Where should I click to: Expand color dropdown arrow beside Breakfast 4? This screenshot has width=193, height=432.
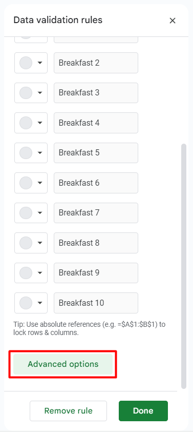(x=40, y=123)
